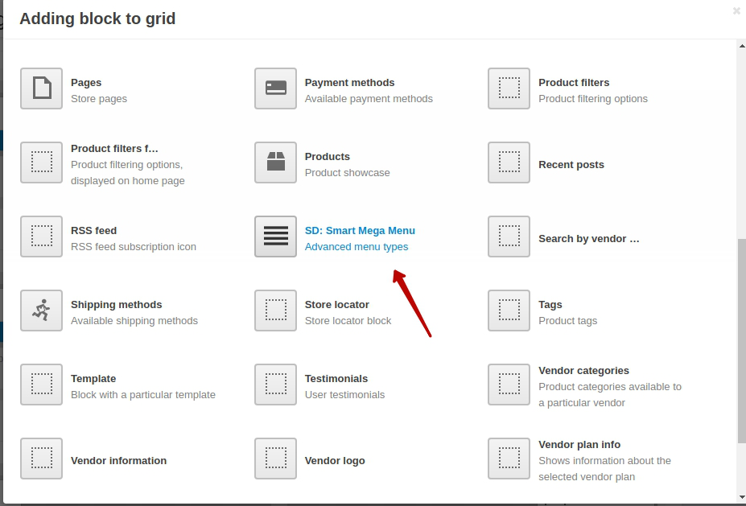
Task: Choose the Product filters block icon
Action: [509, 88]
